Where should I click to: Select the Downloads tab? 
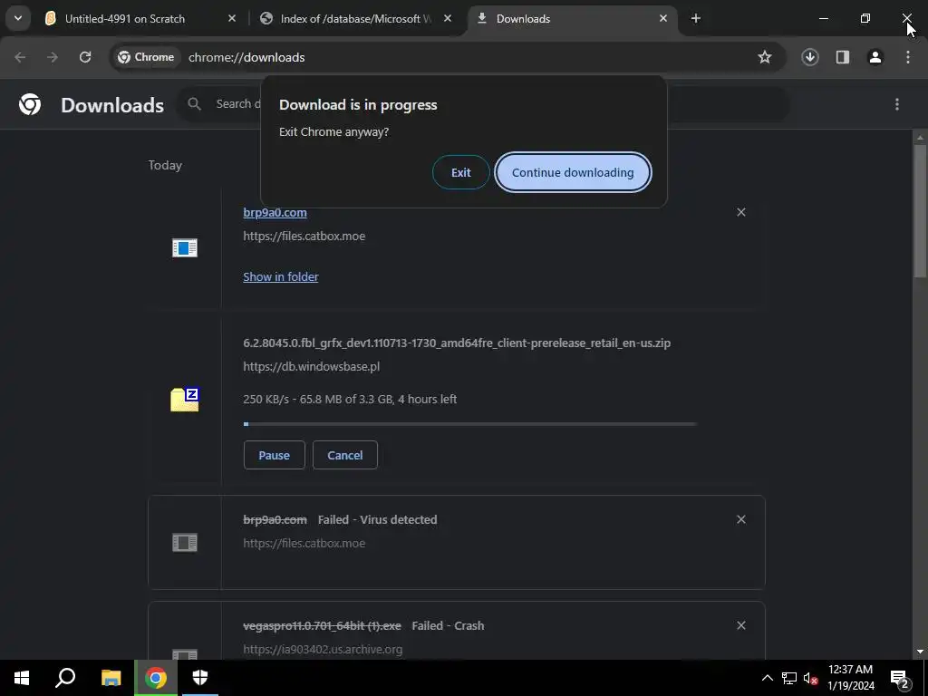[x=523, y=18]
